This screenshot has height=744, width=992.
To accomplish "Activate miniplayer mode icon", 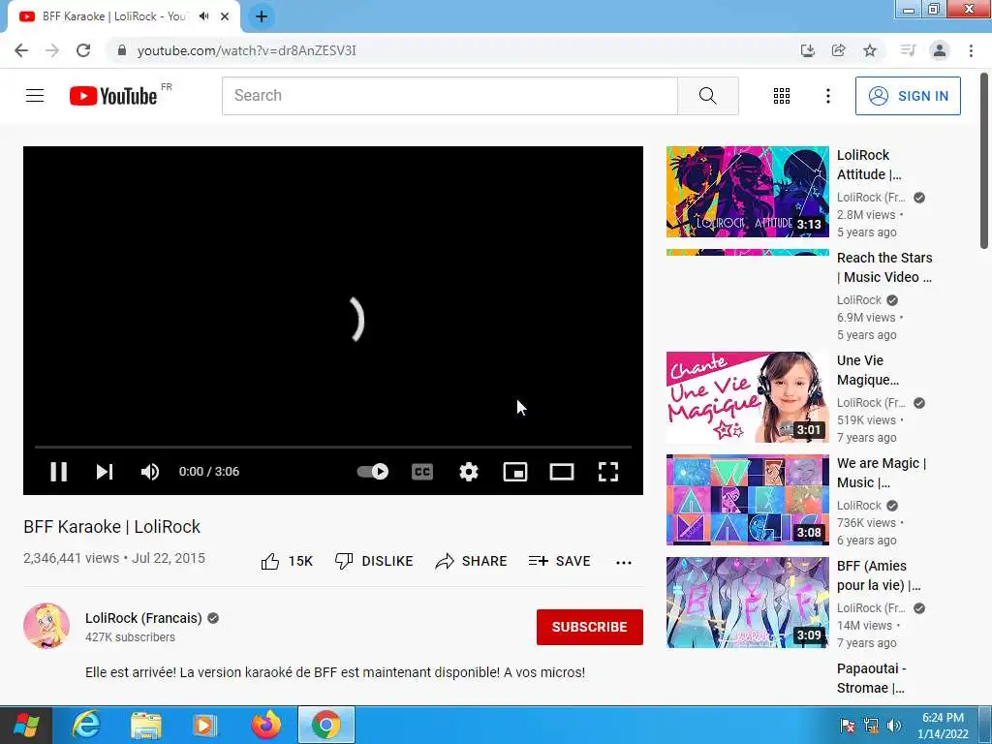I will [x=515, y=472].
